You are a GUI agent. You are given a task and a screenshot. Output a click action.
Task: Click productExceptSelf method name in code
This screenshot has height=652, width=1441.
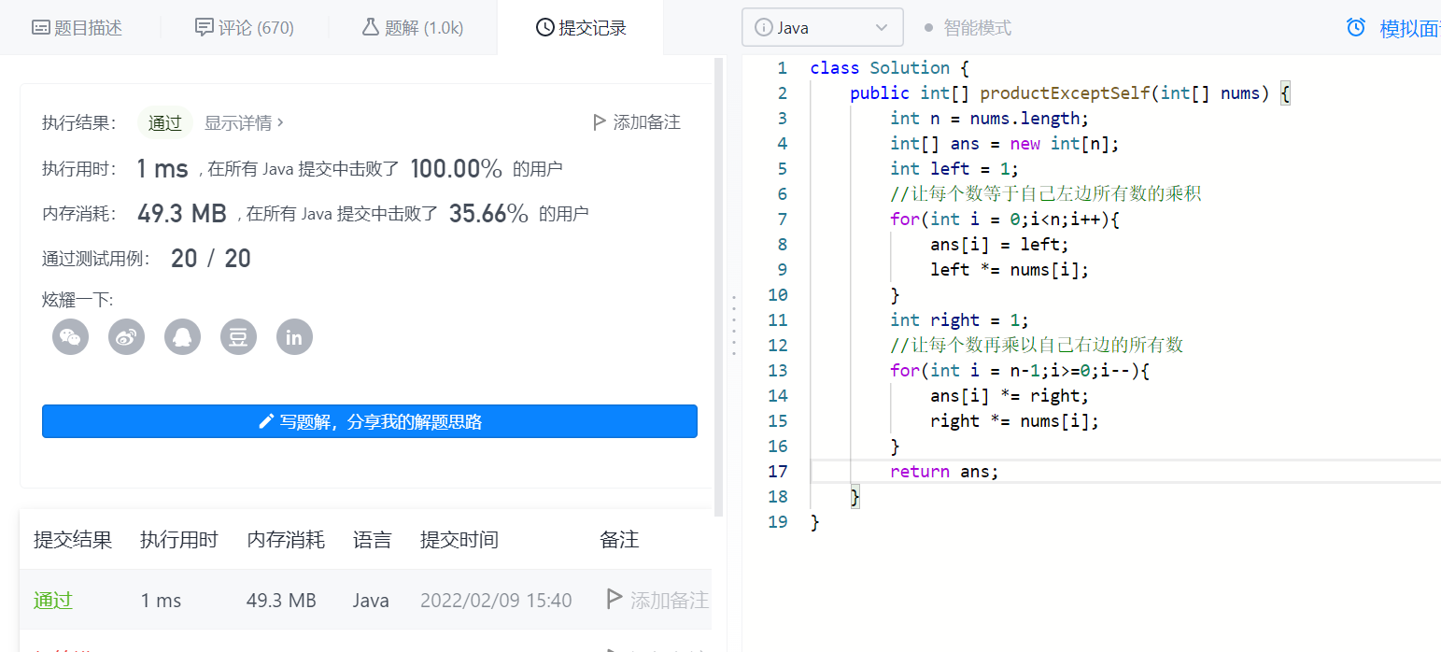(x=1065, y=93)
